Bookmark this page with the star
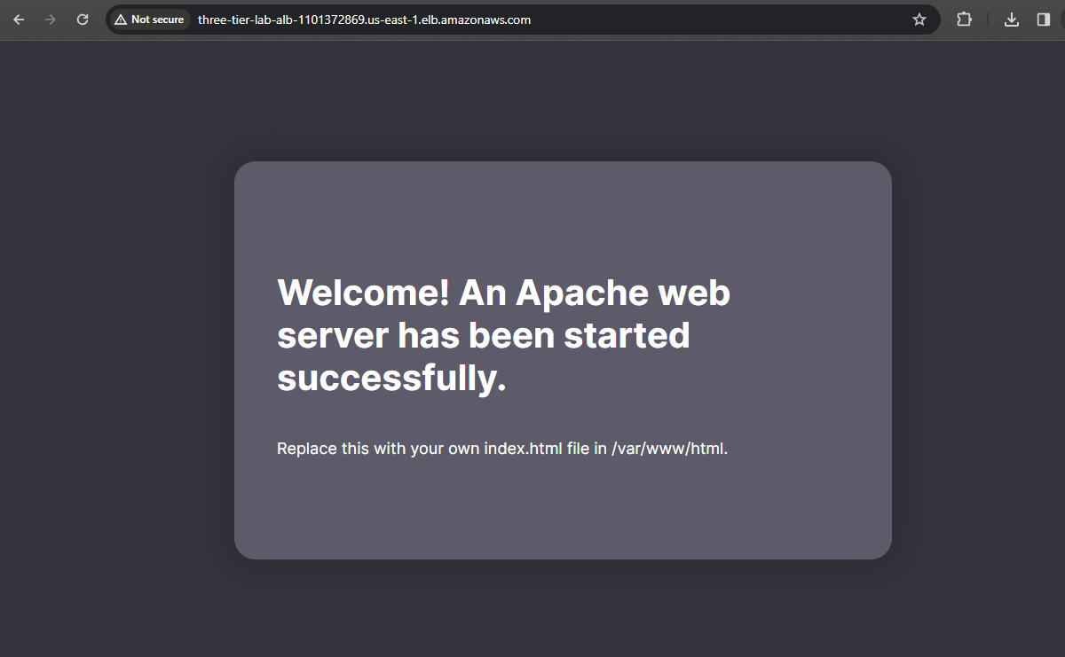Viewport: 1065px width, 657px height. point(919,20)
